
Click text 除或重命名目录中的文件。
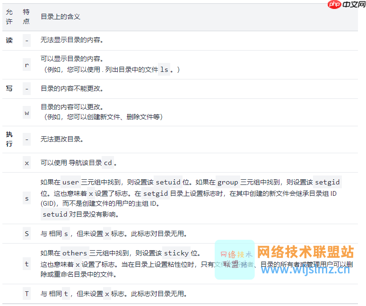click(78, 274)
